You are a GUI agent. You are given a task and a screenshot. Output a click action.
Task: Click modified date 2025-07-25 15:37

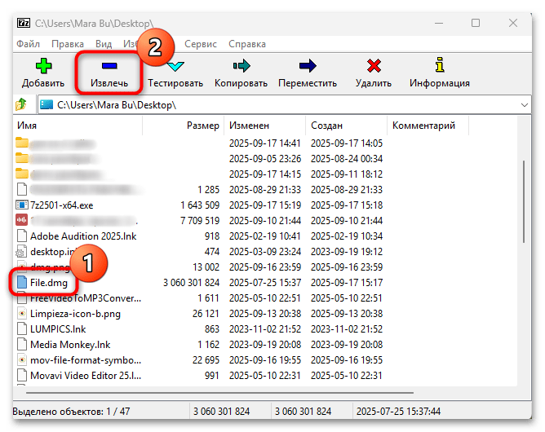pos(265,283)
